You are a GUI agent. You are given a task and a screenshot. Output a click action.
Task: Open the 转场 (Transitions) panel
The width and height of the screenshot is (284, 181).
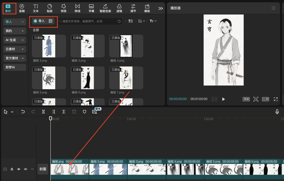(77, 8)
